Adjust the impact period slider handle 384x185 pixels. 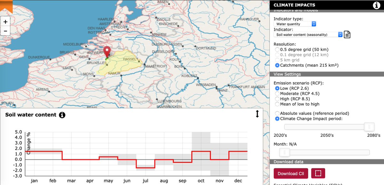click(369, 127)
